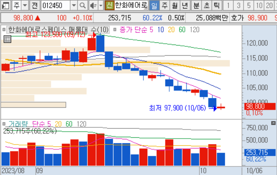Image resolution: width=277 pixels, height=175 pixels.
Task: Open the chart grid table icon
Action: tap(7, 39)
